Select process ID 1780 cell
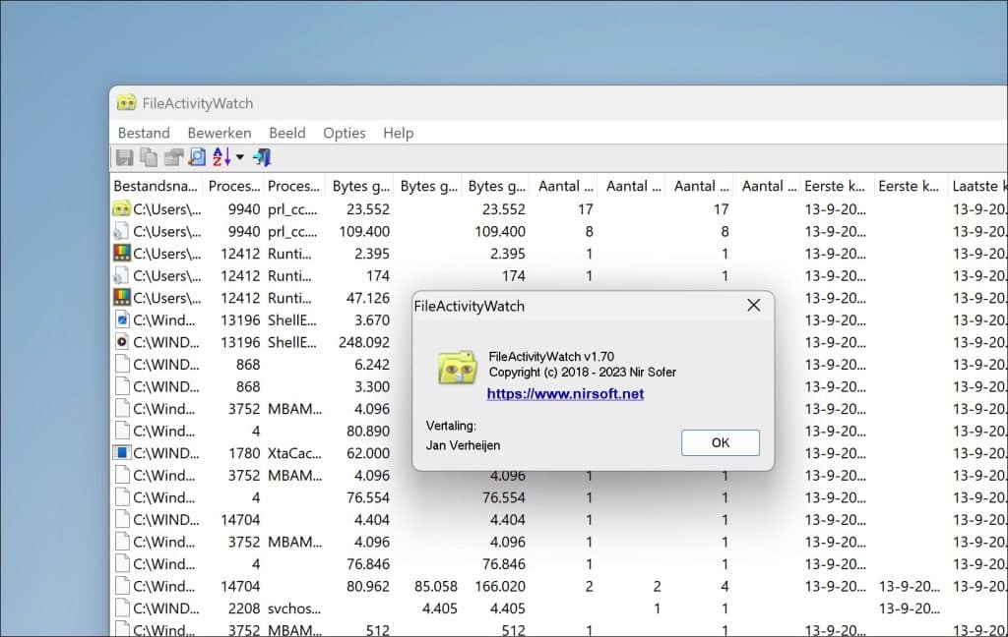This screenshot has width=1008, height=637. [x=244, y=453]
